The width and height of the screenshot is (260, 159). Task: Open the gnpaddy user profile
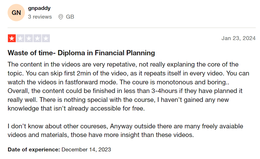(x=39, y=8)
